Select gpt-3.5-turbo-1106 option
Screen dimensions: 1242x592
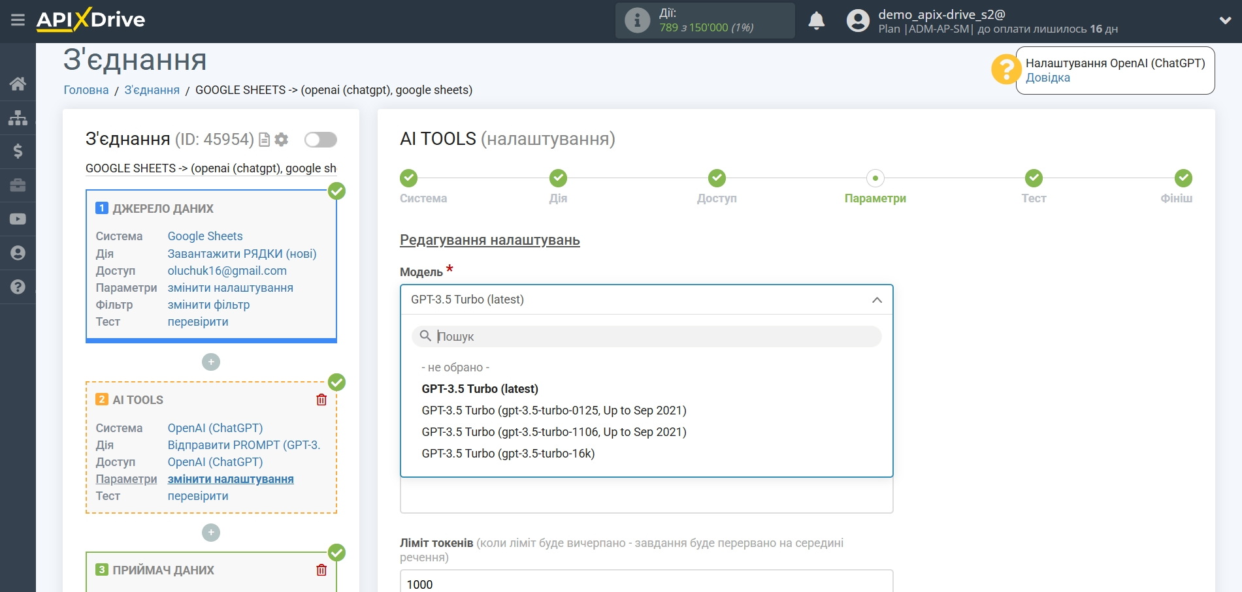pyautogui.click(x=554, y=432)
